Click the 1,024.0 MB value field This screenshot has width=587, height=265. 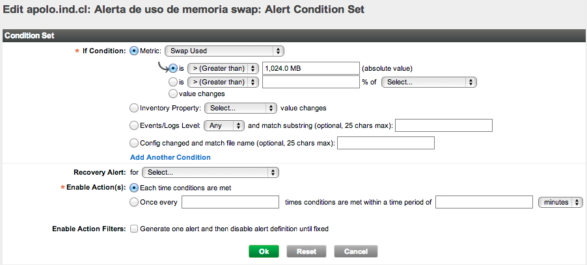pyautogui.click(x=311, y=68)
